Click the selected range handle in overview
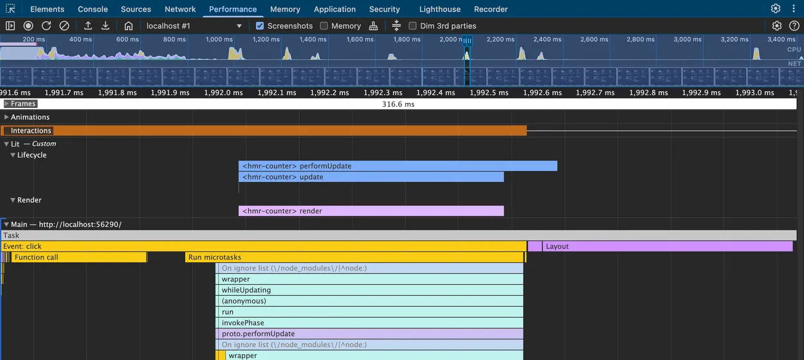Viewport: 804px width, 360px height. (x=468, y=40)
